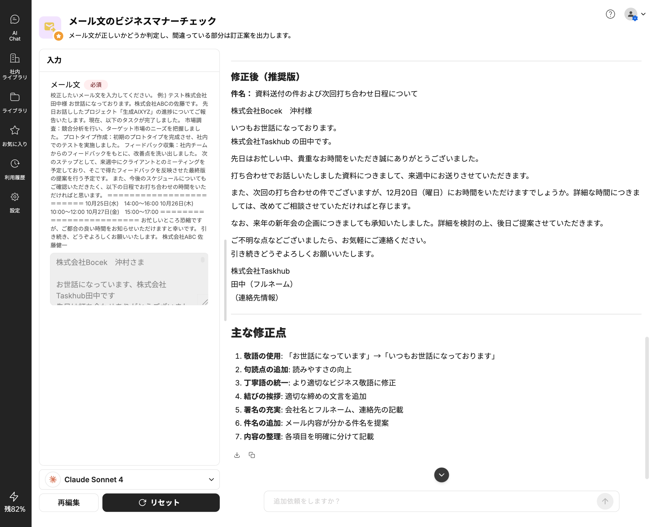The image size is (652, 527).
Task: Open the user account menu chevron
Action: tap(643, 14)
